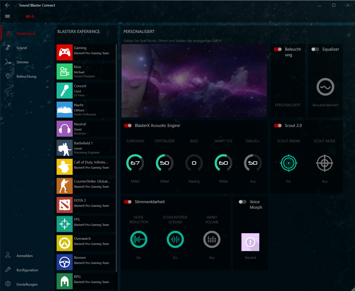Select the 'Sound Designer' text under Kino
This screenshot has height=291, width=355.
(84, 76)
